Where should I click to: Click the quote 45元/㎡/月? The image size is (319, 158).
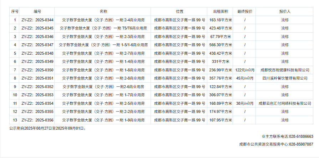(245, 78)
